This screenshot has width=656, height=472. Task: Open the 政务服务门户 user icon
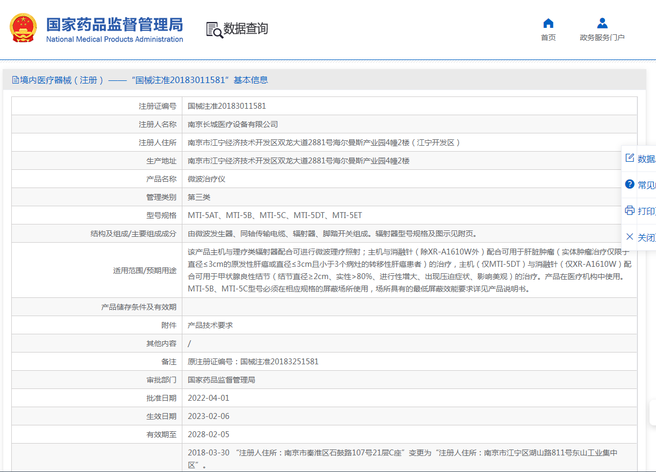point(602,23)
